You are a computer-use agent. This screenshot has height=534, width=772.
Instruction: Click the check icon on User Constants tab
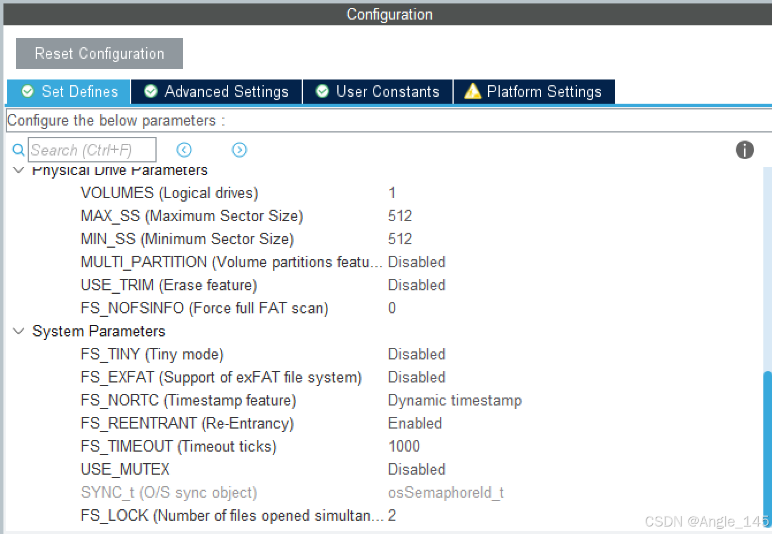[322, 91]
